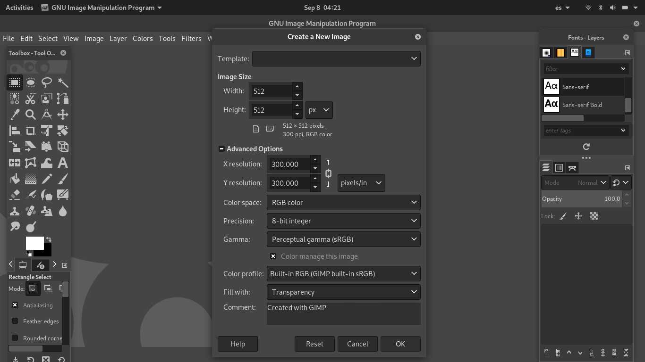
Task: Open the Filters menu
Action: [x=191, y=39]
